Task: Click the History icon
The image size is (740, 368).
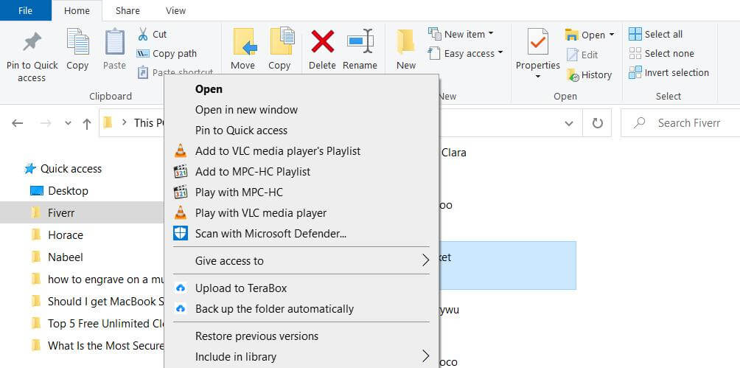Action: [573, 74]
